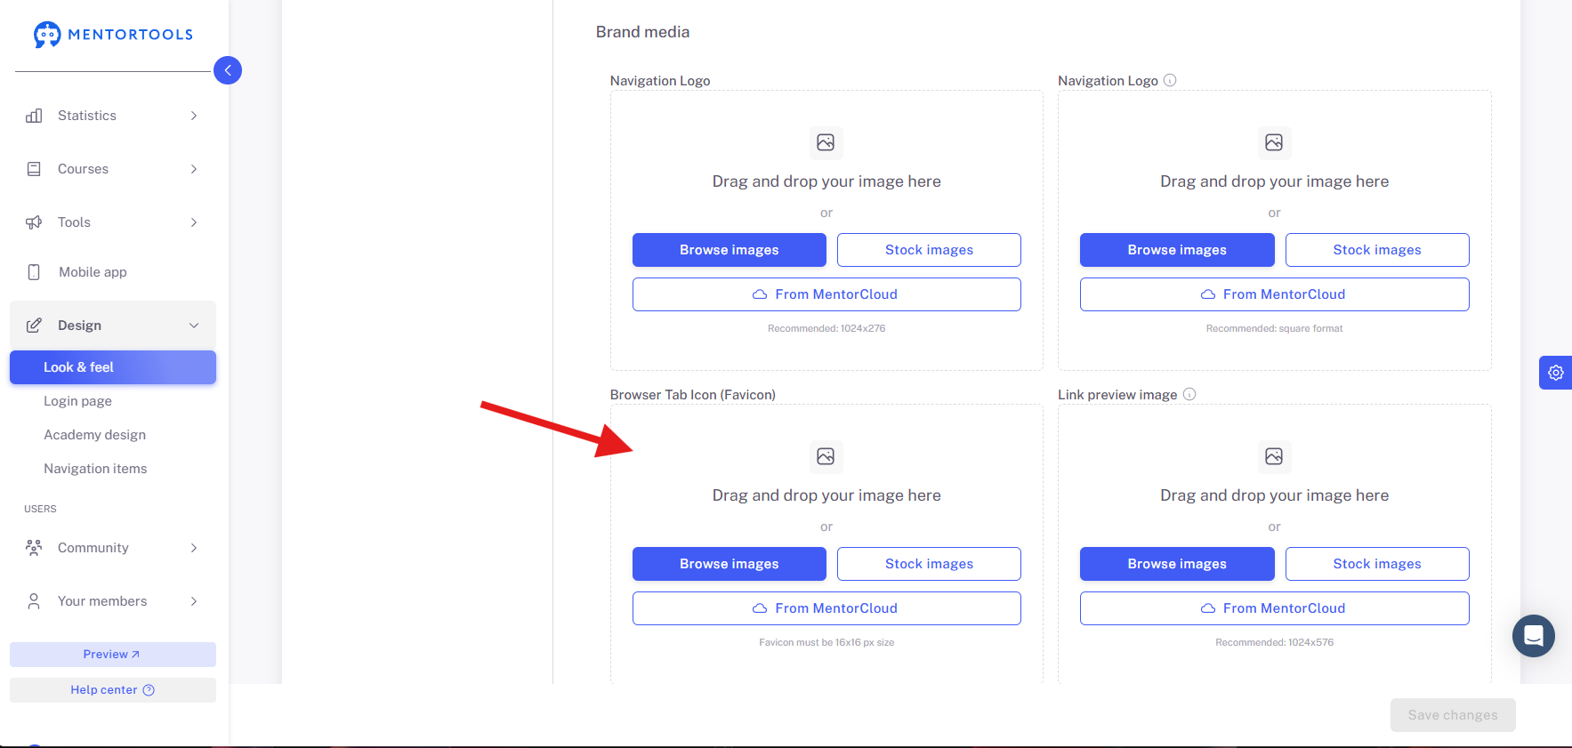Image resolution: width=1572 pixels, height=748 pixels.
Task: Expand Your members section
Action: click(112, 601)
